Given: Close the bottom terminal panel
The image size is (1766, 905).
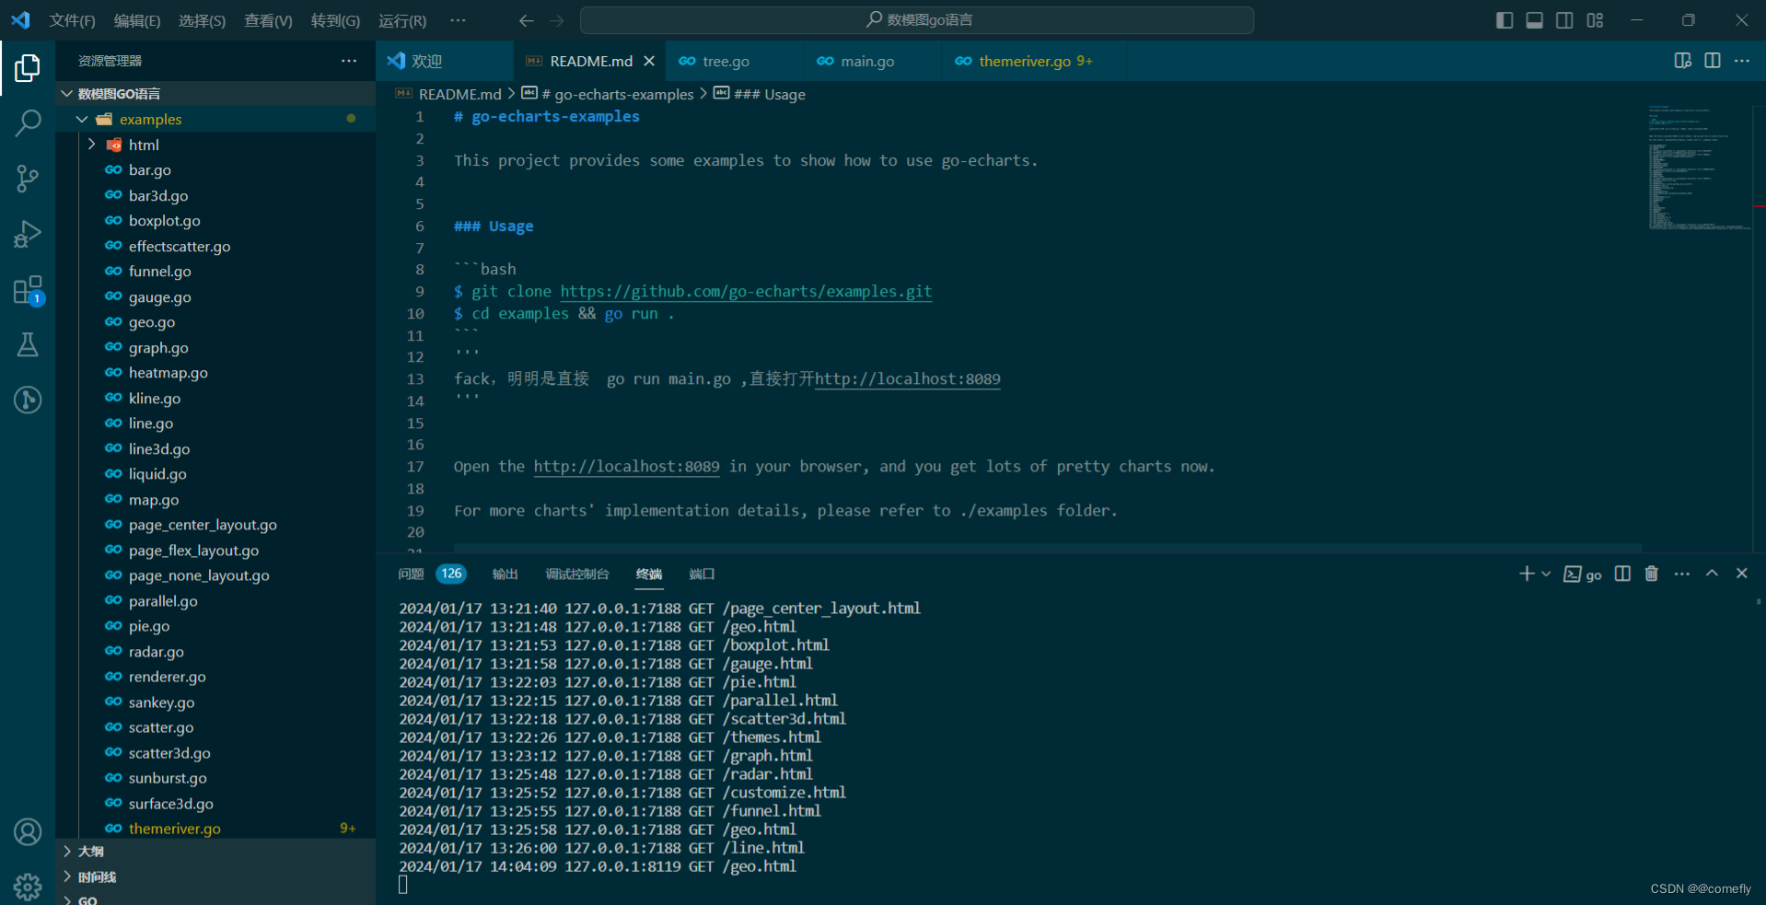Looking at the screenshot, I should coord(1741,574).
